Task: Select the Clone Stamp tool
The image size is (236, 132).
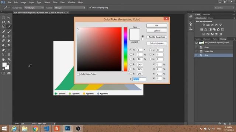Action: pos(3,36)
